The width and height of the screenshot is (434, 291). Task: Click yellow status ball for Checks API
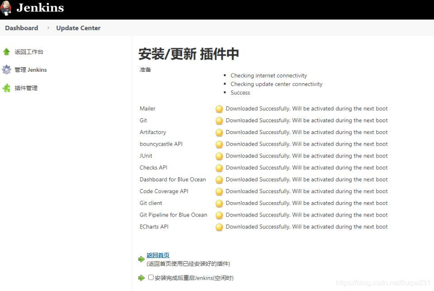[219, 168]
